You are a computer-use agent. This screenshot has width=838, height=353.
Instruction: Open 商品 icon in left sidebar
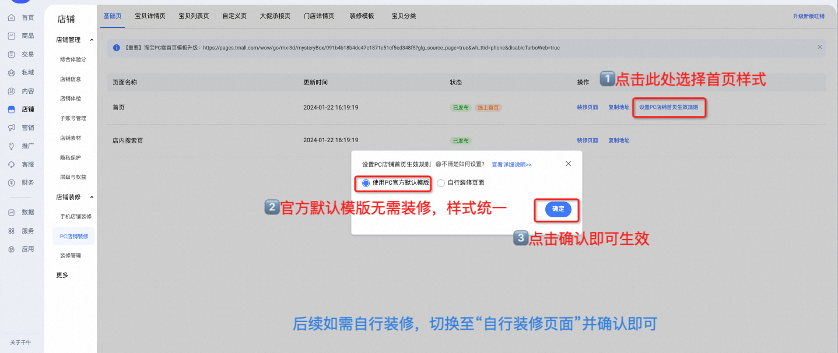[12, 36]
